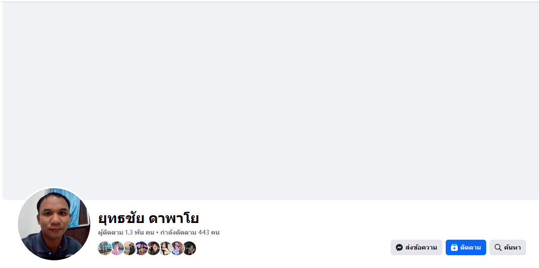Screen dimensions: 539x268
Task: View the seventh follower avatar in the row
Action: point(178,248)
